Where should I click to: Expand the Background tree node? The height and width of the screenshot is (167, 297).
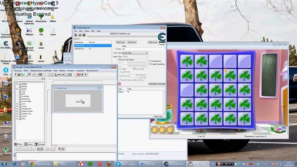pos(17,109)
